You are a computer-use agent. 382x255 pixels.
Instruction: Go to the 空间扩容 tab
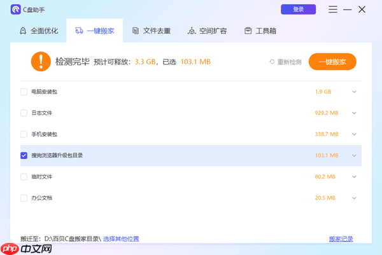coord(207,31)
